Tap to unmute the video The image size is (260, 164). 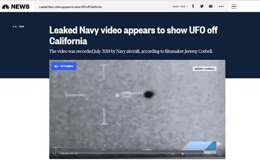pos(64,66)
